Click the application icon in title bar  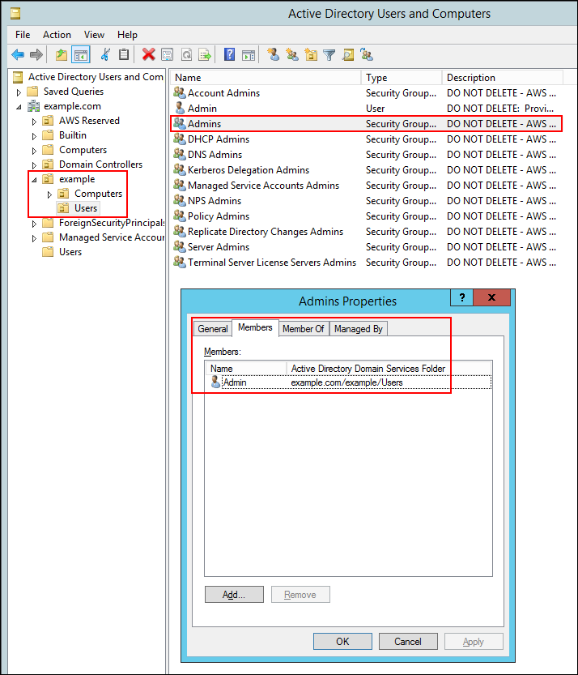pos(15,14)
